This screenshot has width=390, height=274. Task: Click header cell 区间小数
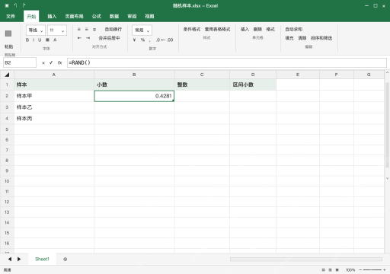pos(253,84)
